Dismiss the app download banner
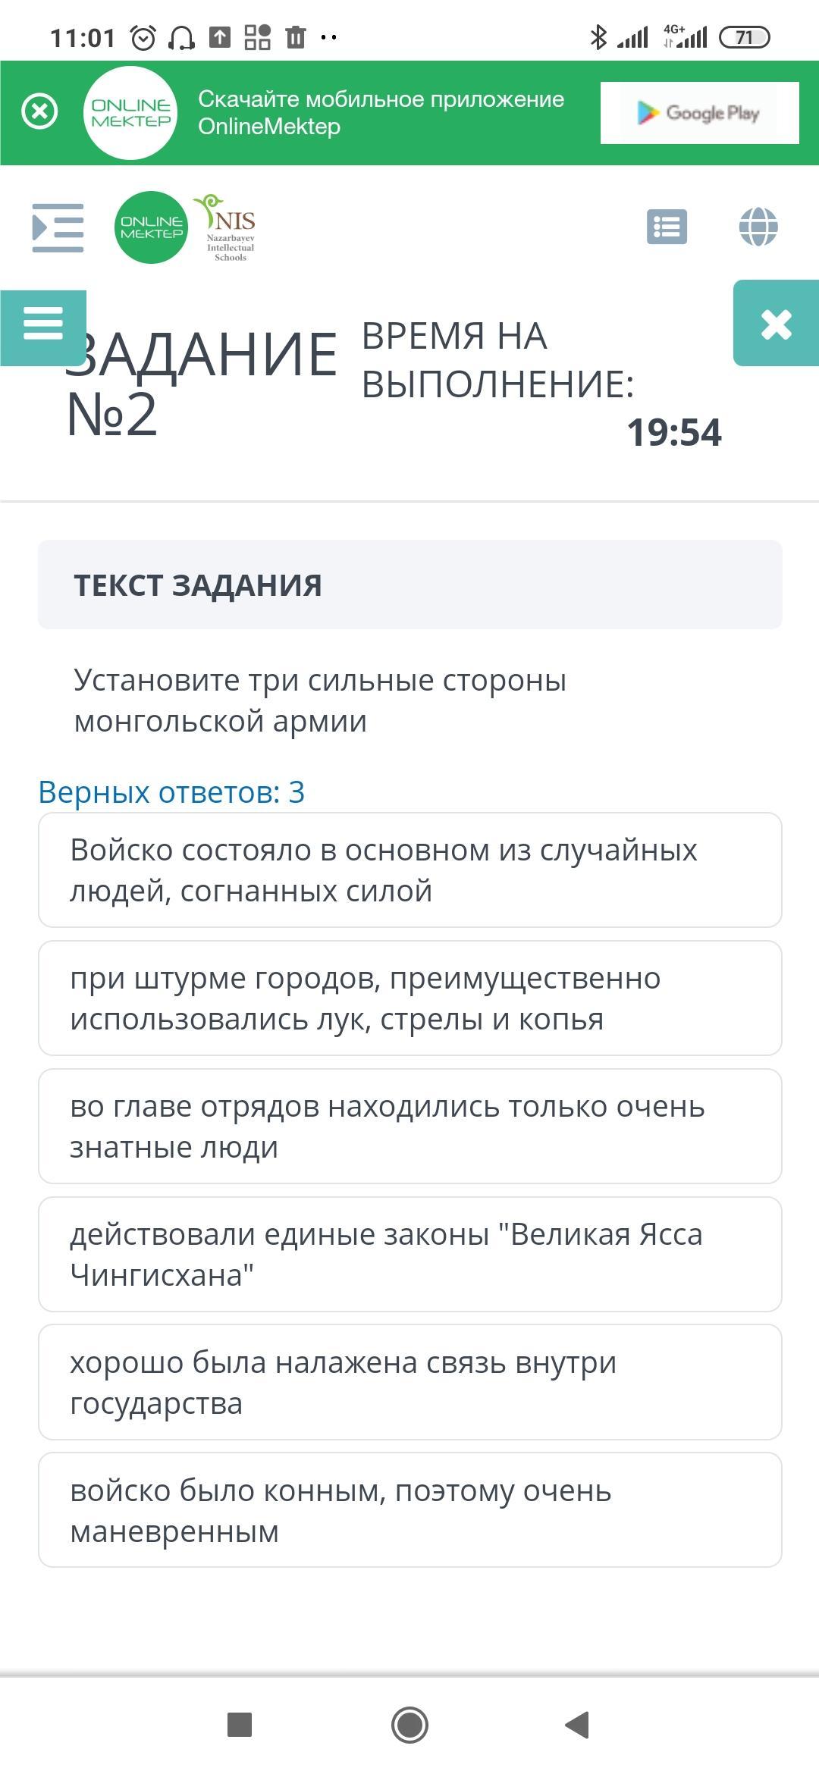Viewport: 819px width, 1774px height. 39,112
